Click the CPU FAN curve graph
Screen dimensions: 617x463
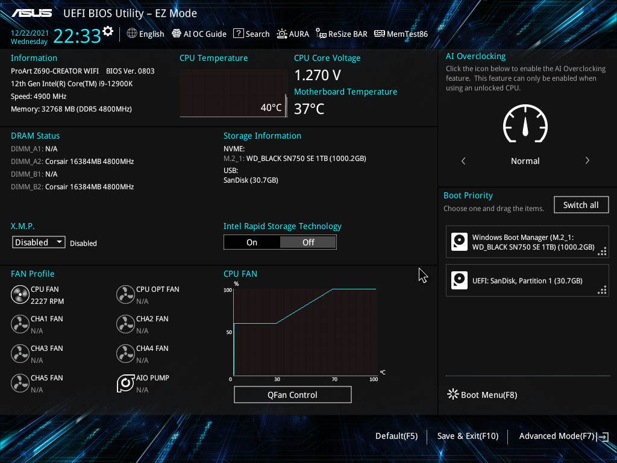coord(305,332)
